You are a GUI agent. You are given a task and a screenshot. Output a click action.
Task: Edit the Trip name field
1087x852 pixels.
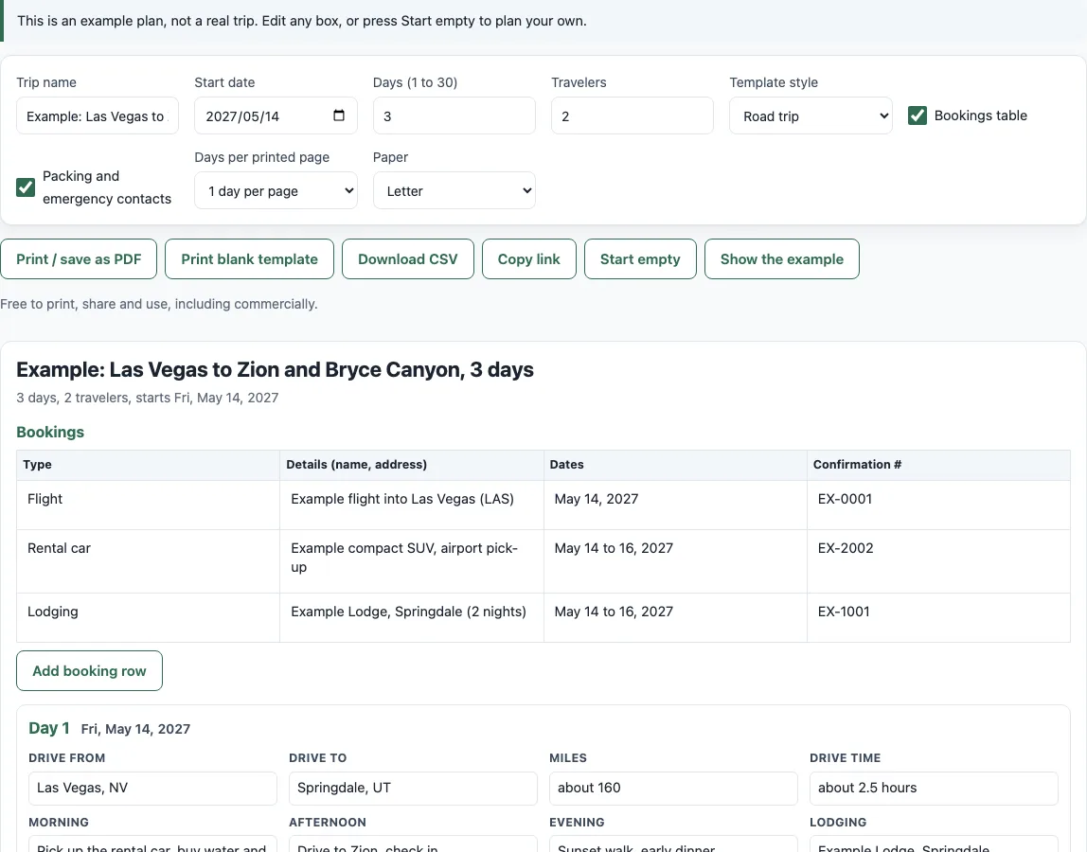(x=98, y=115)
